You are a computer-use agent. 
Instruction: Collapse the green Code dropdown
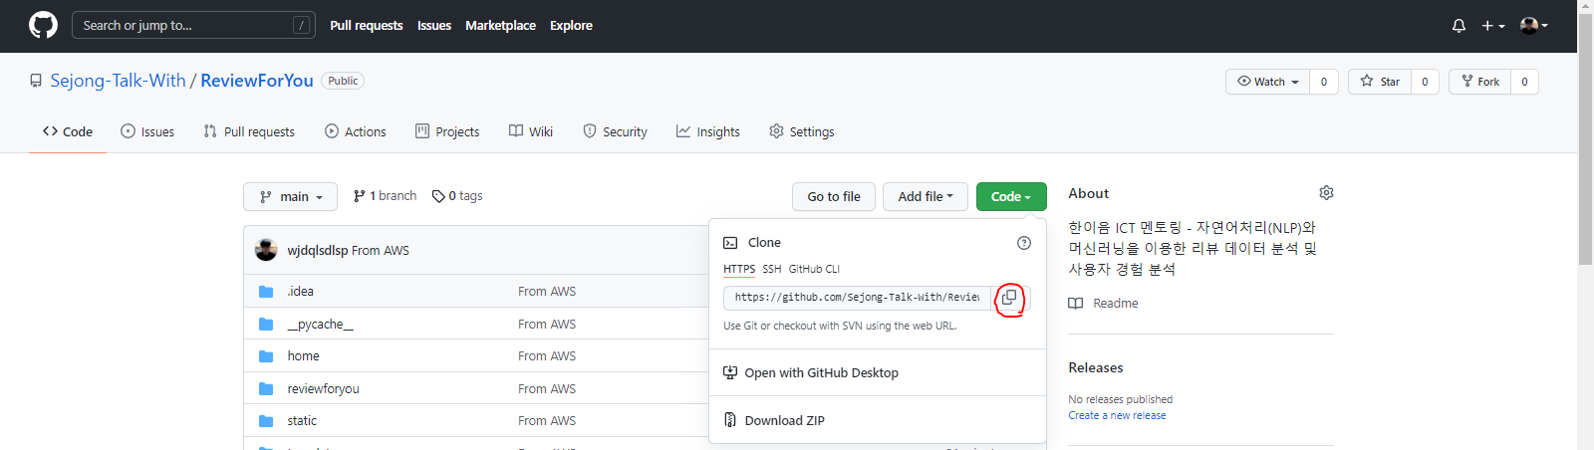pos(1010,197)
